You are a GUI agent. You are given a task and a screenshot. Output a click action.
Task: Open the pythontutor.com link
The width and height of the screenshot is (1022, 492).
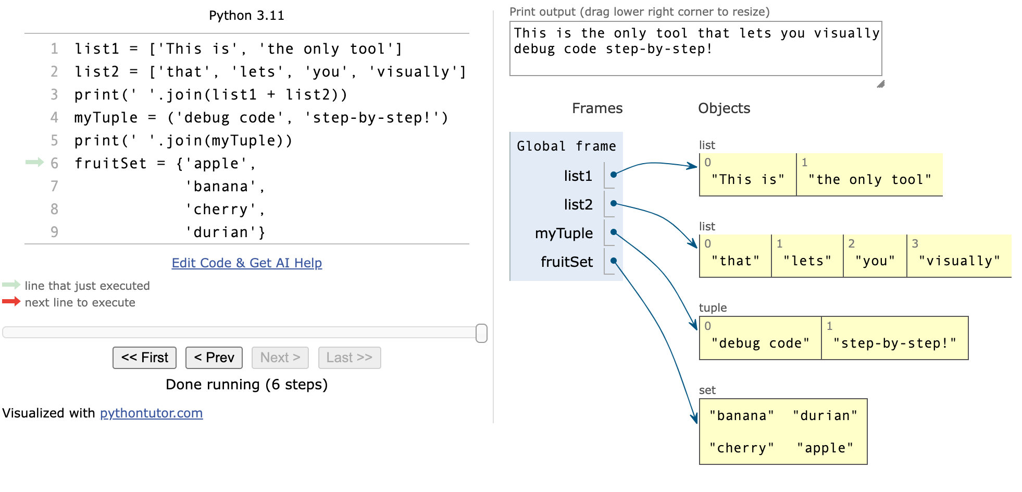pyautogui.click(x=151, y=413)
